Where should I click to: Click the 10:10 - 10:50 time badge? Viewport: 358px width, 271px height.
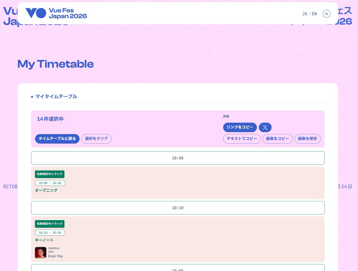50,233
